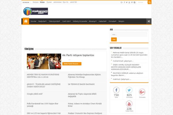Image resolution: width=173 pixels, height=115 pixels.
Task: Open Aktif Et! in the top bar
Action: (x=73, y=2)
